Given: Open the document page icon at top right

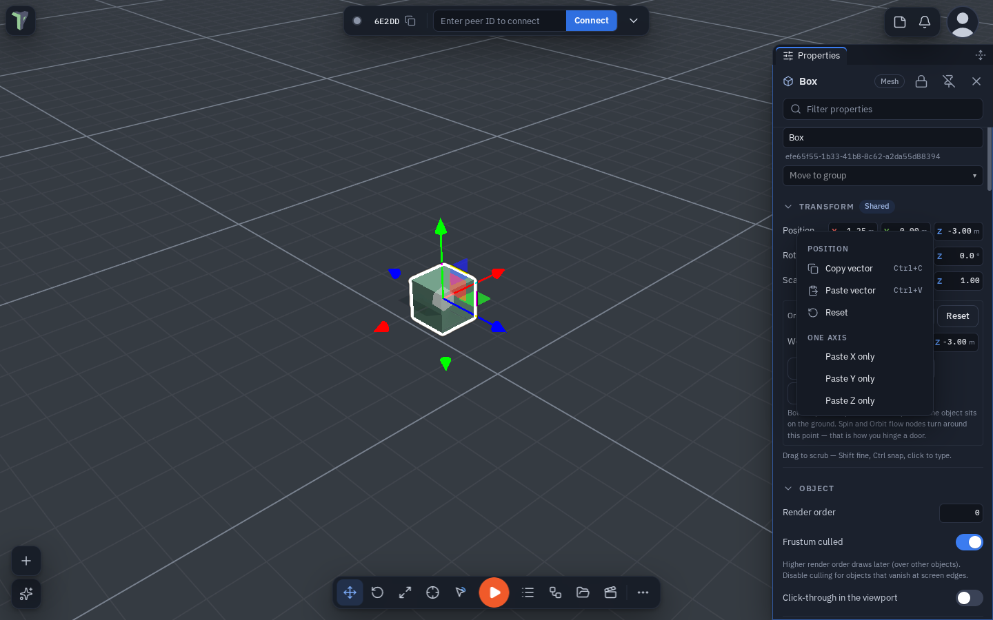Looking at the screenshot, I should pos(900,22).
